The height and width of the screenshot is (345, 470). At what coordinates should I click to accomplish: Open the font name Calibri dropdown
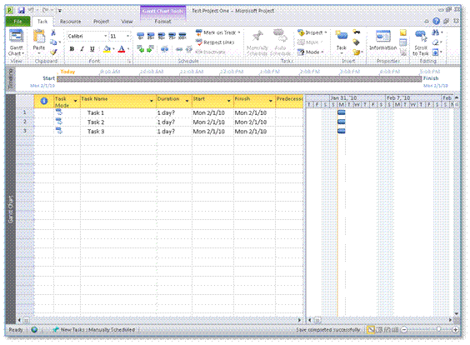click(x=106, y=37)
